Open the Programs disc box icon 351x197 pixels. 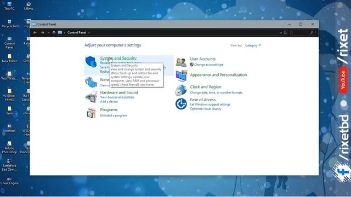[91, 113]
